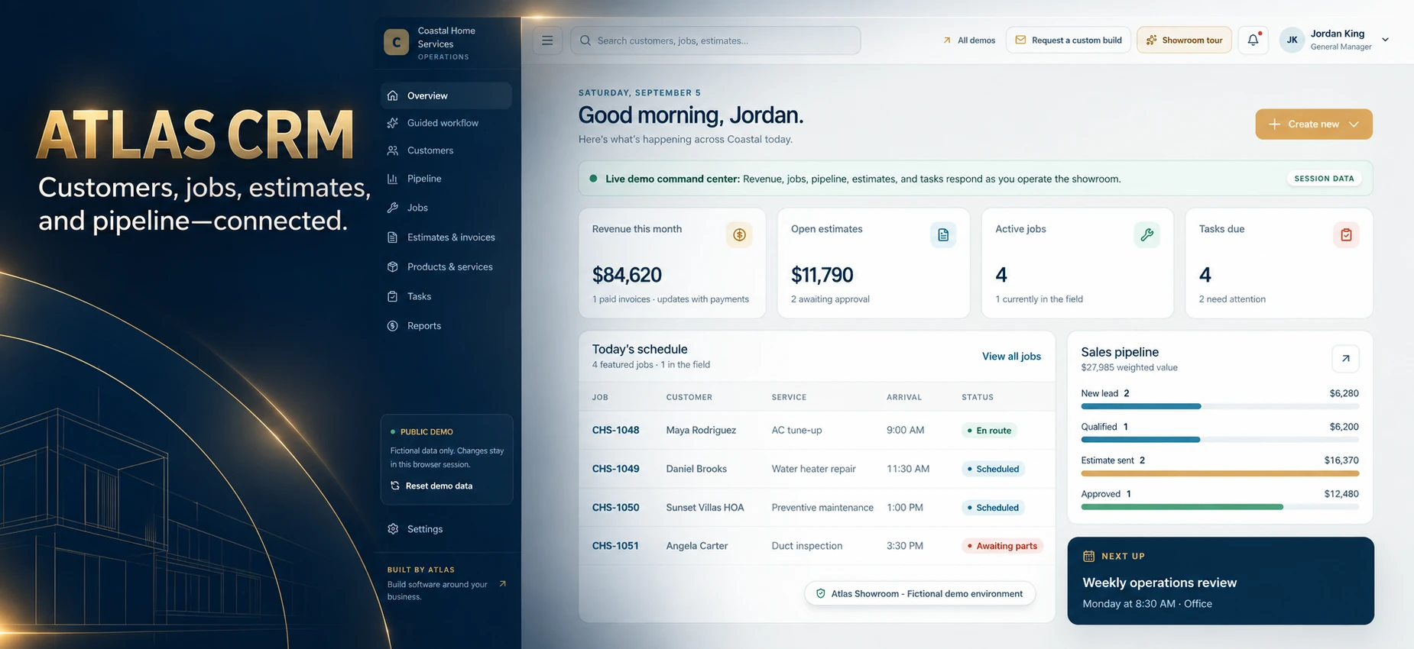Open the Customers section

click(x=446, y=151)
